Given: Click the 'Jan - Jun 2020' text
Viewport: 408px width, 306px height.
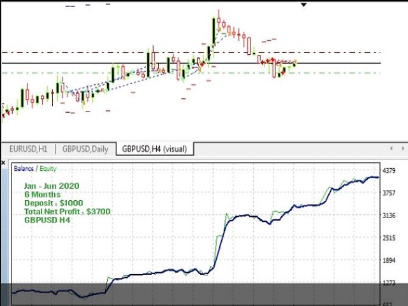Looking at the screenshot, I should coord(52,186).
